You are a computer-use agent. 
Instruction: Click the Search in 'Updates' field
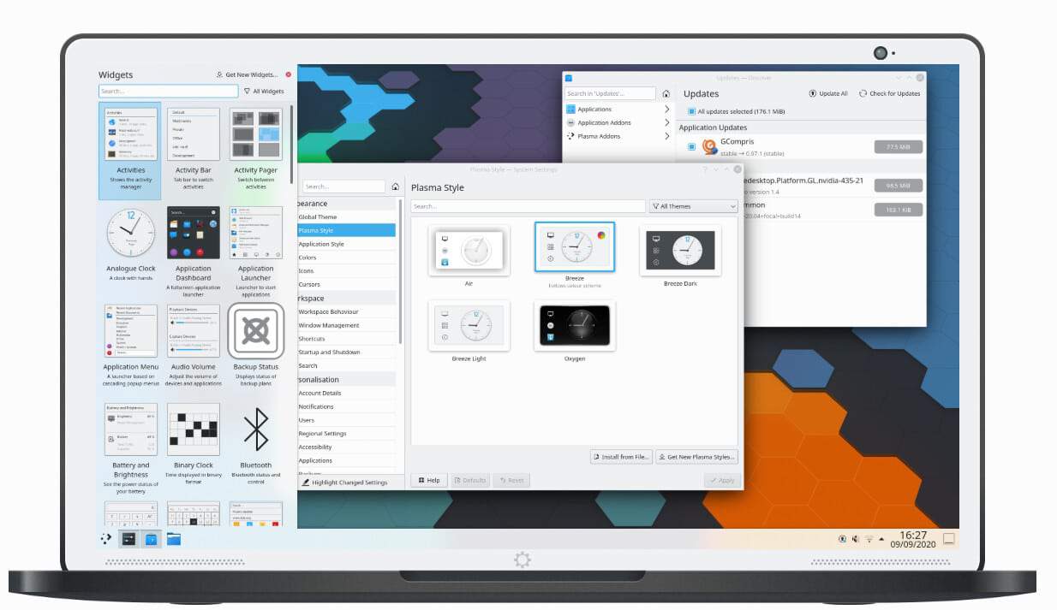click(611, 93)
